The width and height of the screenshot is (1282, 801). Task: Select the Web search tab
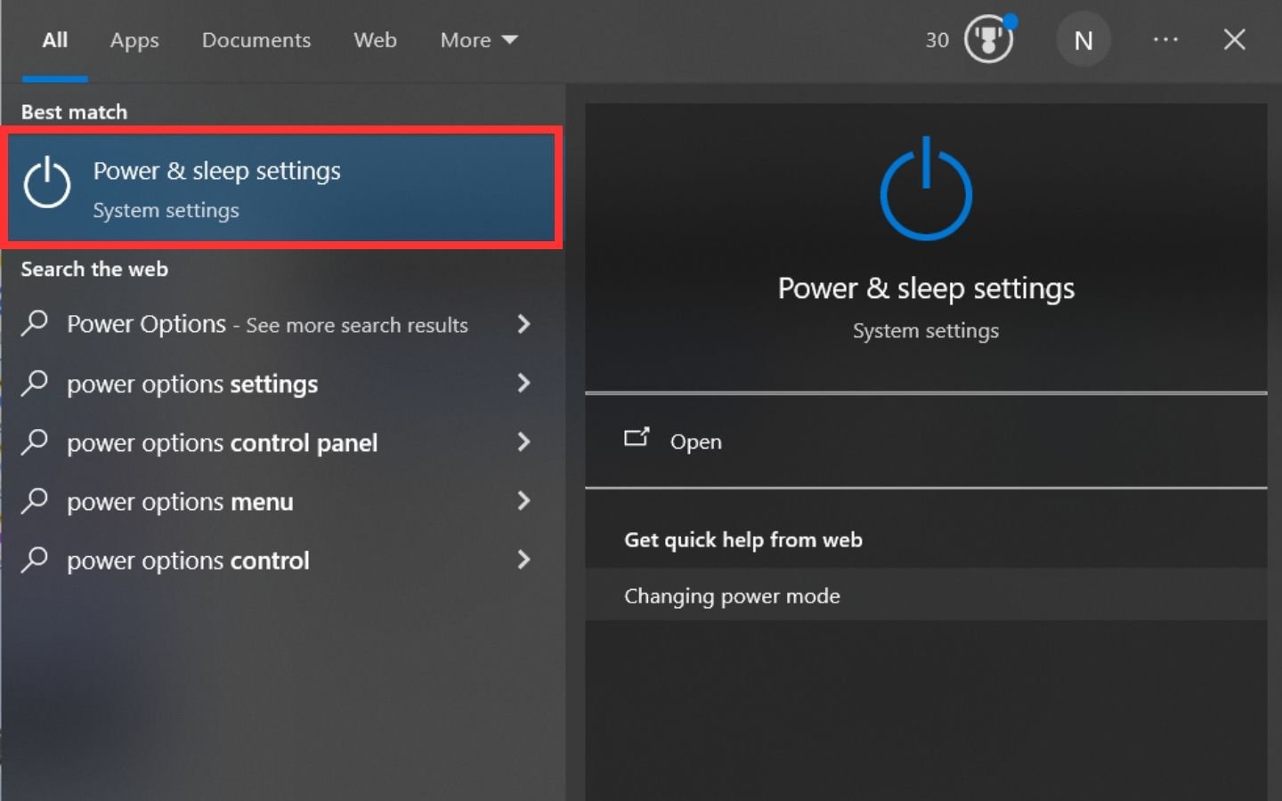pyautogui.click(x=375, y=40)
